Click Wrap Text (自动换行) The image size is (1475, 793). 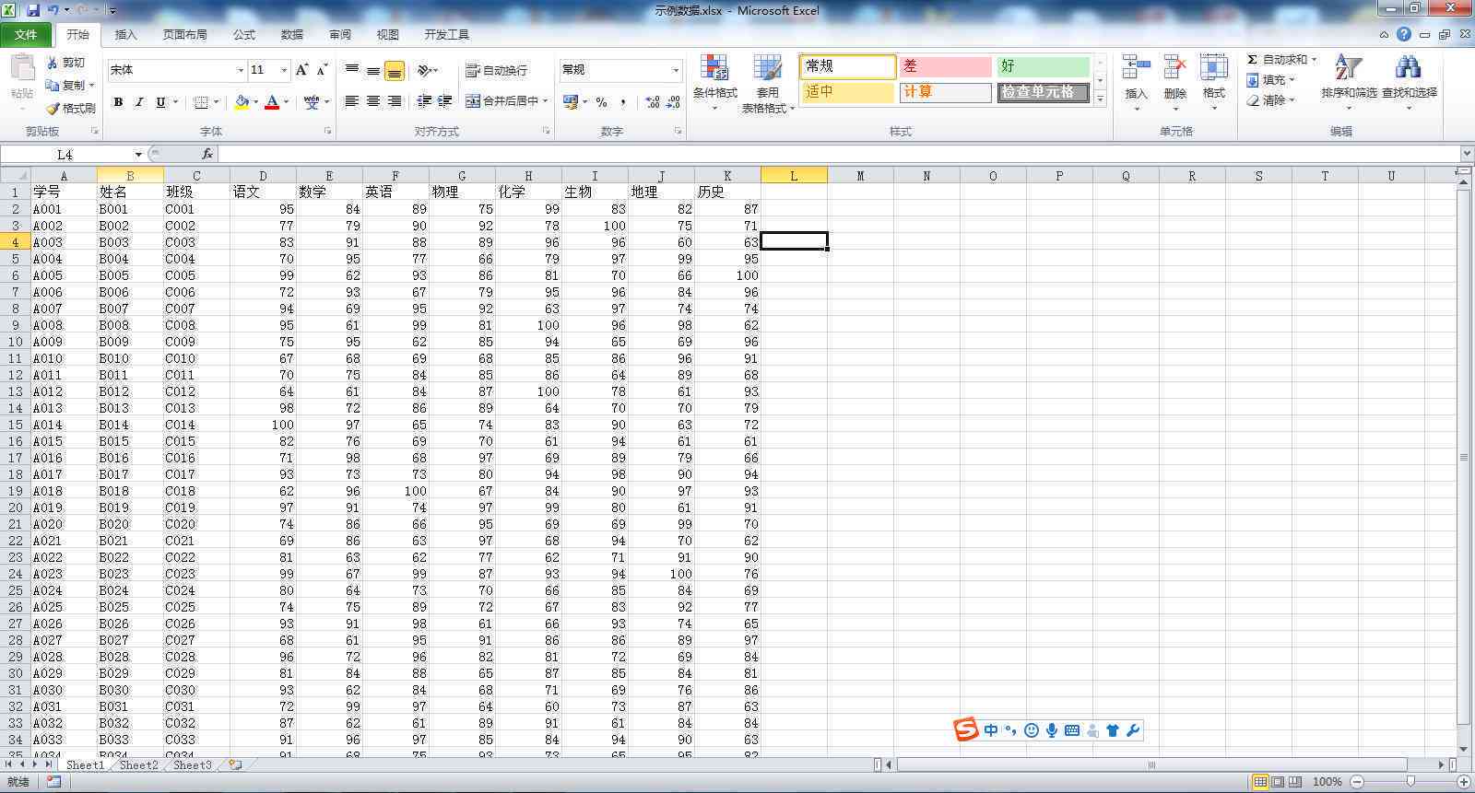coord(496,70)
